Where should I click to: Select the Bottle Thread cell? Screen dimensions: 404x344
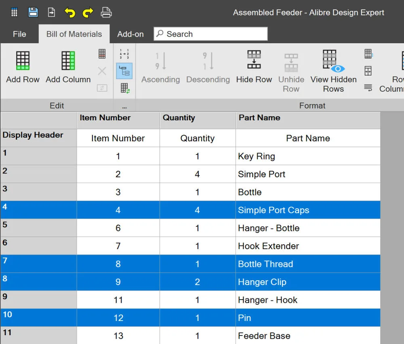click(x=308, y=264)
